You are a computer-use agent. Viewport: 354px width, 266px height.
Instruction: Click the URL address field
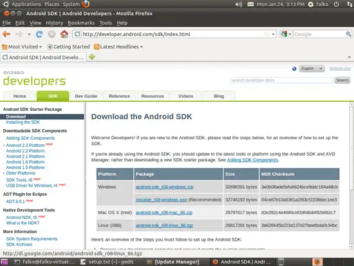click(x=172, y=34)
